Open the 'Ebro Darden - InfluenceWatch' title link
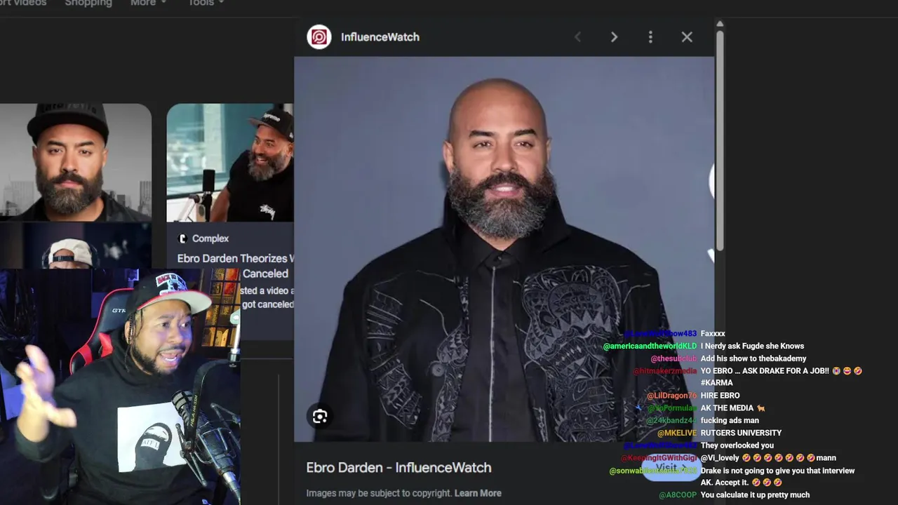 pos(398,468)
